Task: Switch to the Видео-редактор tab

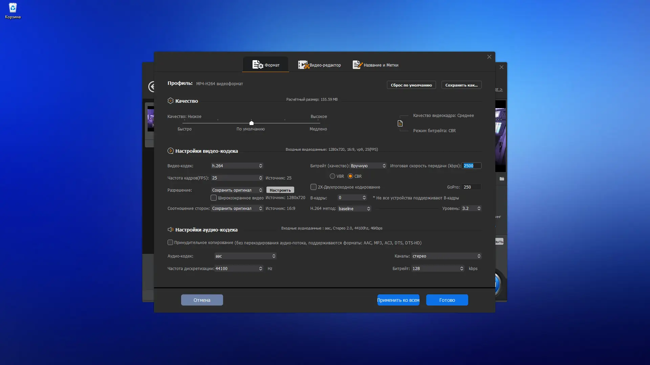Action: click(319, 65)
